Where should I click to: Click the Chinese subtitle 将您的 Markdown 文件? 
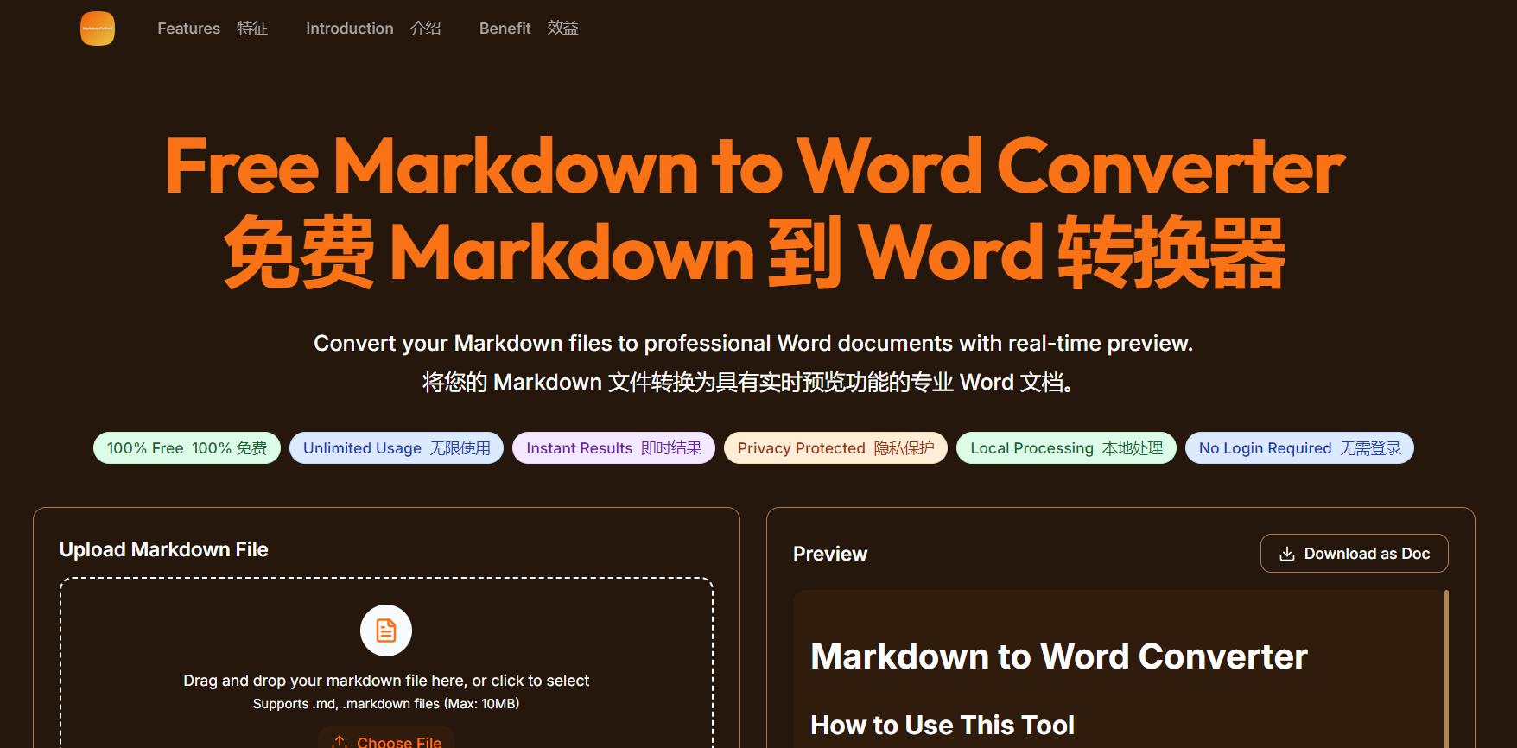pos(748,382)
